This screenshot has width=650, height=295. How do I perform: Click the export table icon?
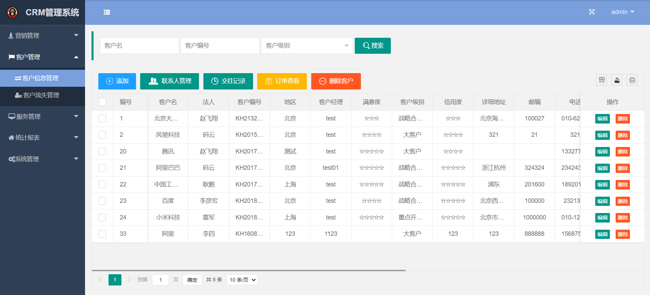click(x=617, y=80)
